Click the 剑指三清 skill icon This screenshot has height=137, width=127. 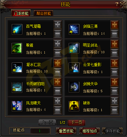[74, 30]
